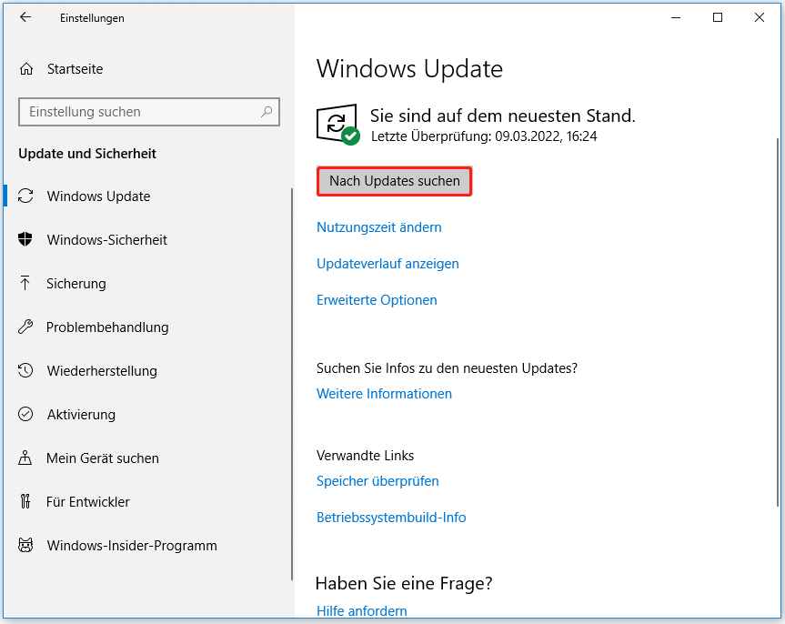Click the Mein Gerät suchen locator icon
785x624 pixels.
point(25,458)
